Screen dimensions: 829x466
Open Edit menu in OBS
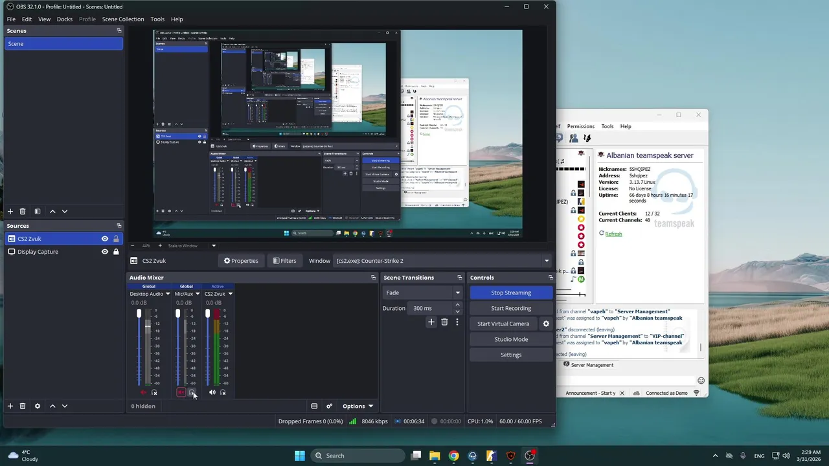pyautogui.click(x=27, y=19)
